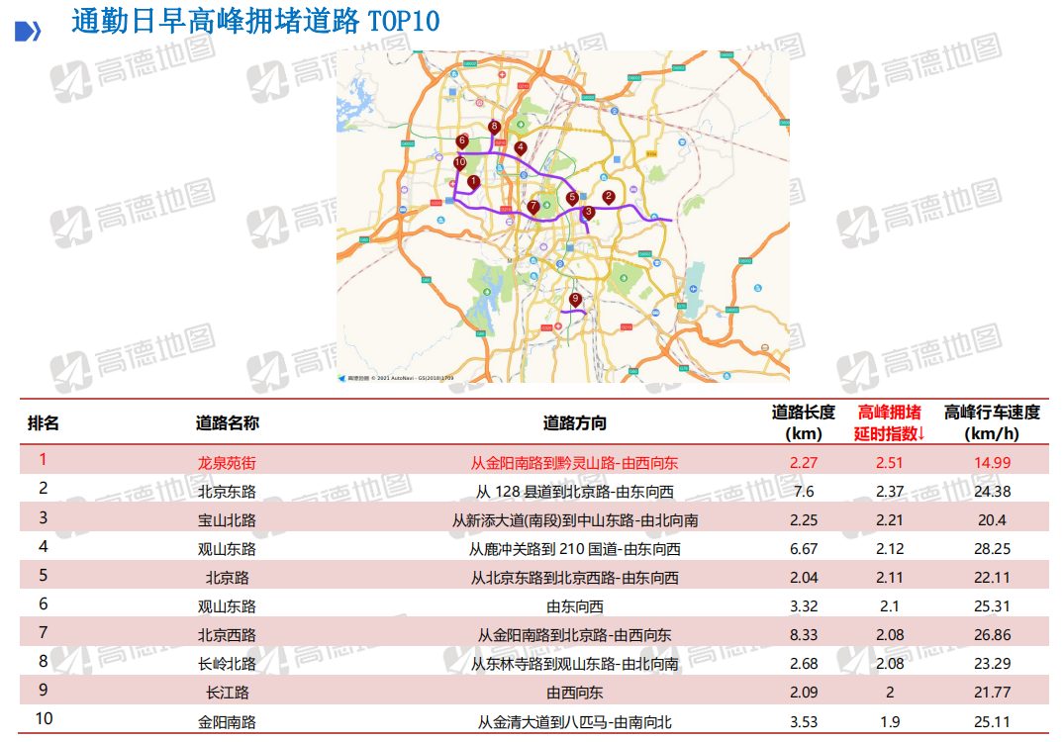Image resolution: width=1064 pixels, height=742 pixels.
Task: Select 观山东路 in the rank 6 row
Action: pyautogui.click(x=227, y=606)
